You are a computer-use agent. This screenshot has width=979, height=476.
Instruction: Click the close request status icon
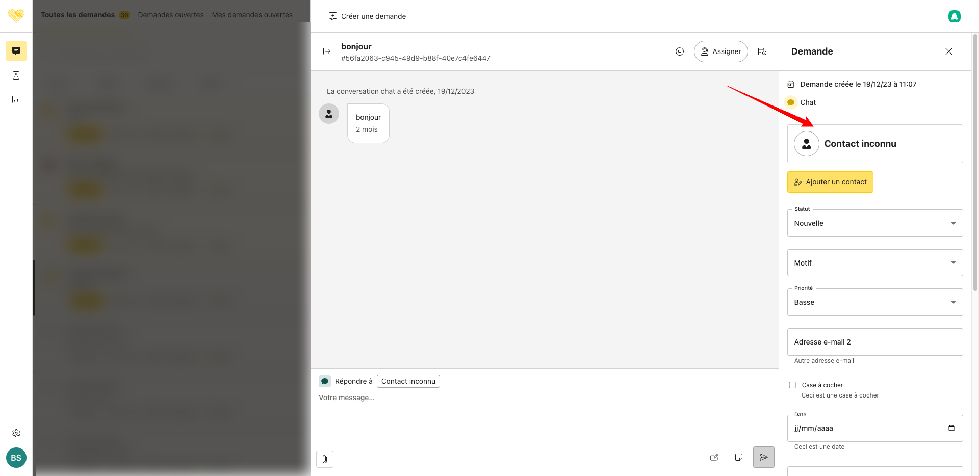[x=680, y=51]
